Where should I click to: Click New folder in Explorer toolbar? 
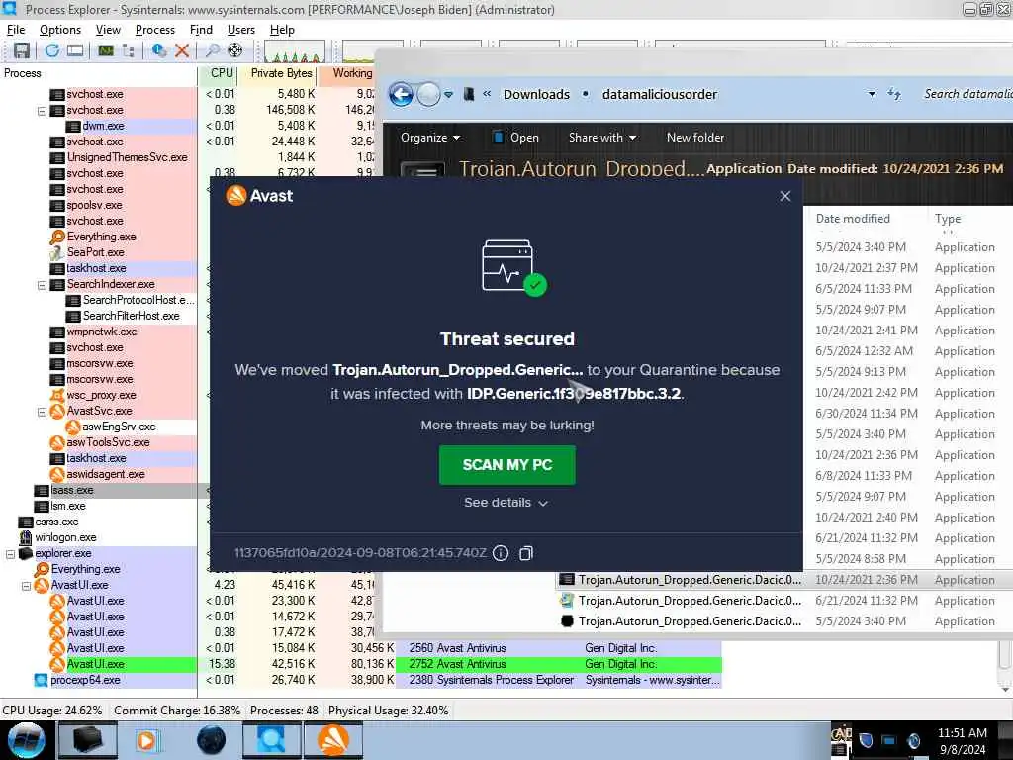[x=695, y=138]
